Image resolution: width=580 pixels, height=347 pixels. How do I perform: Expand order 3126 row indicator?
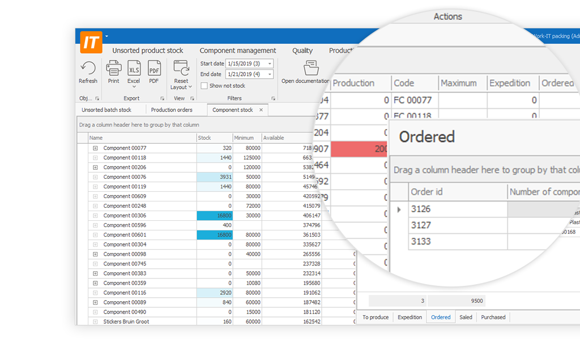pos(399,209)
